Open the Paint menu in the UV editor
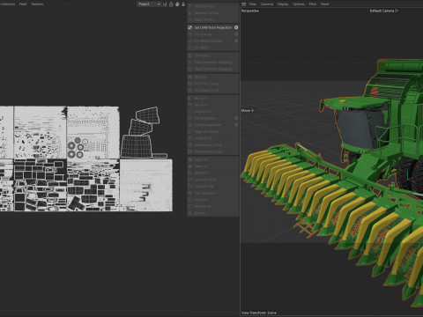The image size is (423, 317). tap(23, 4)
